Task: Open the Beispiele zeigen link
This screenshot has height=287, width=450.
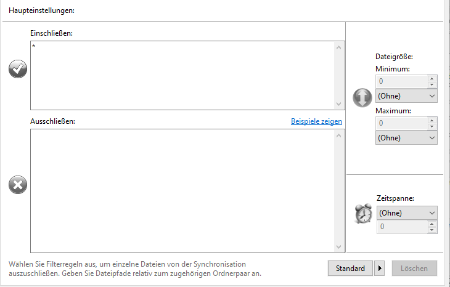Action: (x=316, y=121)
